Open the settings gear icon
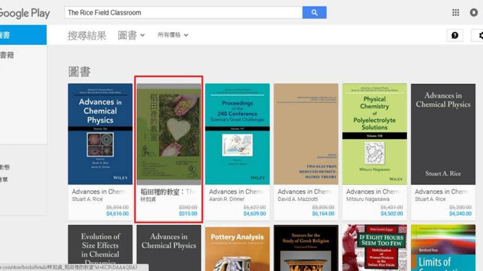The height and width of the screenshot is (271, 483). click(x=479, y=35)
